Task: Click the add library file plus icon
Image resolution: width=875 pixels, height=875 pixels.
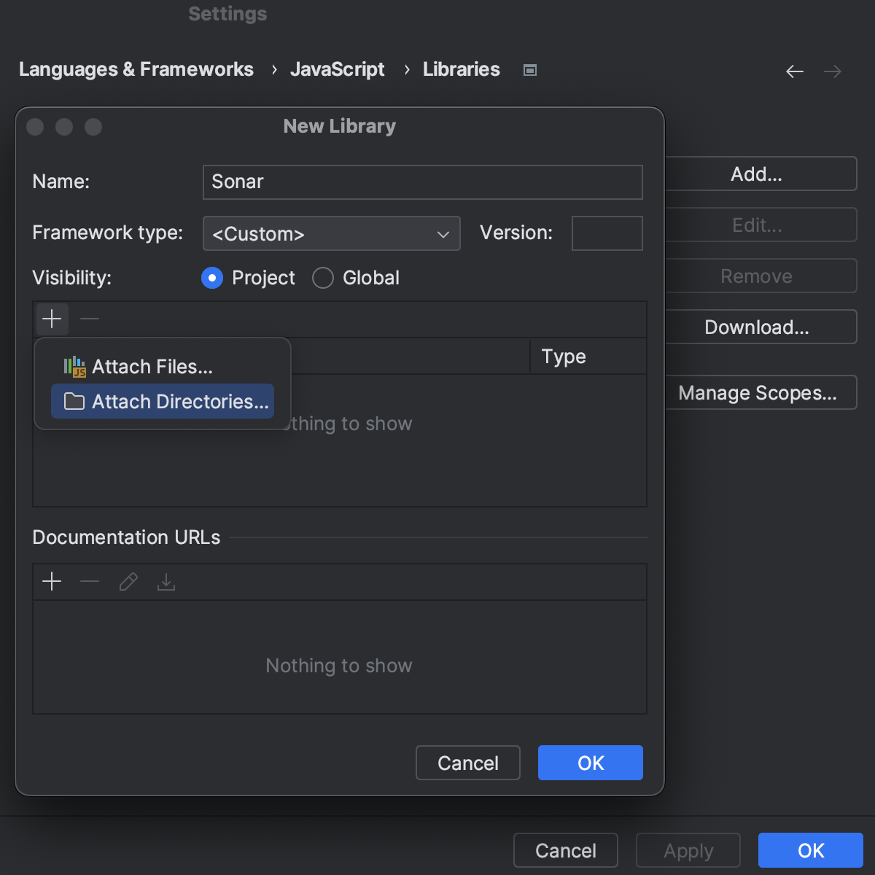Action: 52,319
